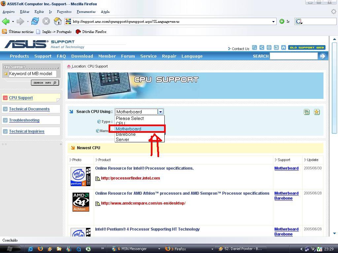Expand the URL address bar dropdown arrow
This screenshot has width=338, height=253.
pos(273,21)
